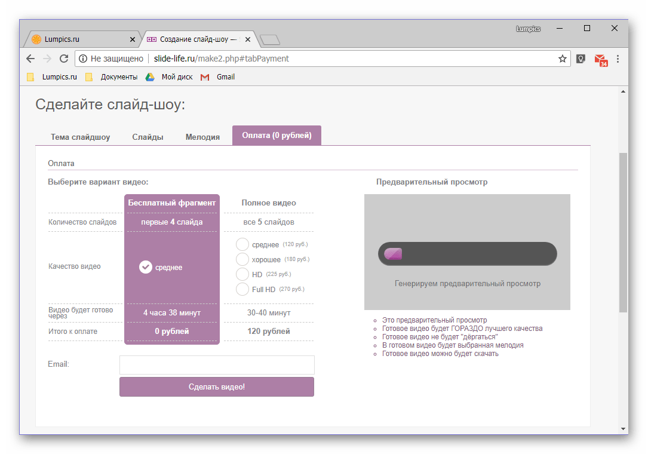Click the первые 4 слайда cell

click(172, 222)
